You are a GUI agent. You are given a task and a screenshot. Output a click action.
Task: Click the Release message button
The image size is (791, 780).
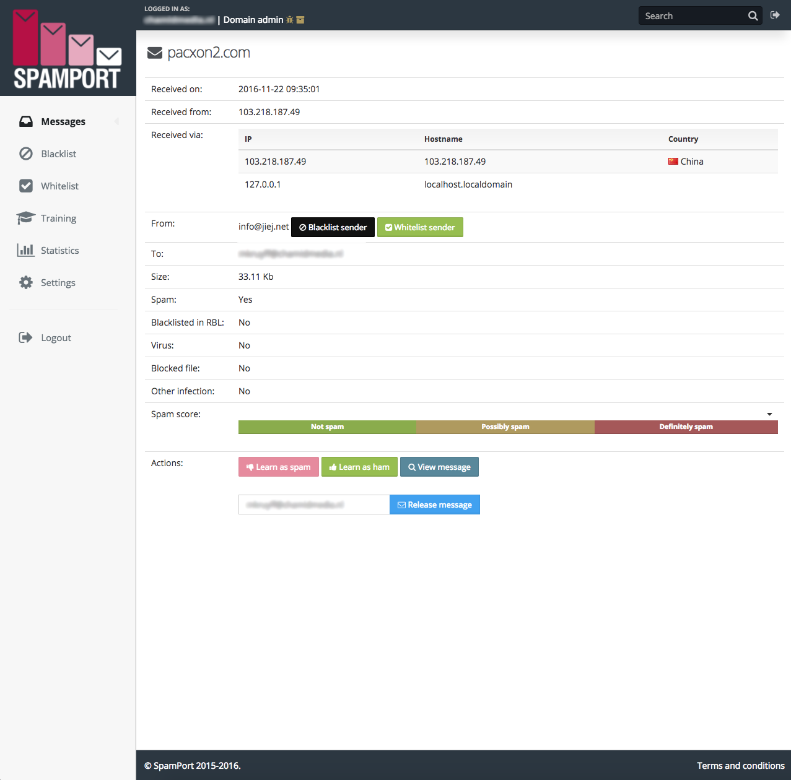point(434,505)
